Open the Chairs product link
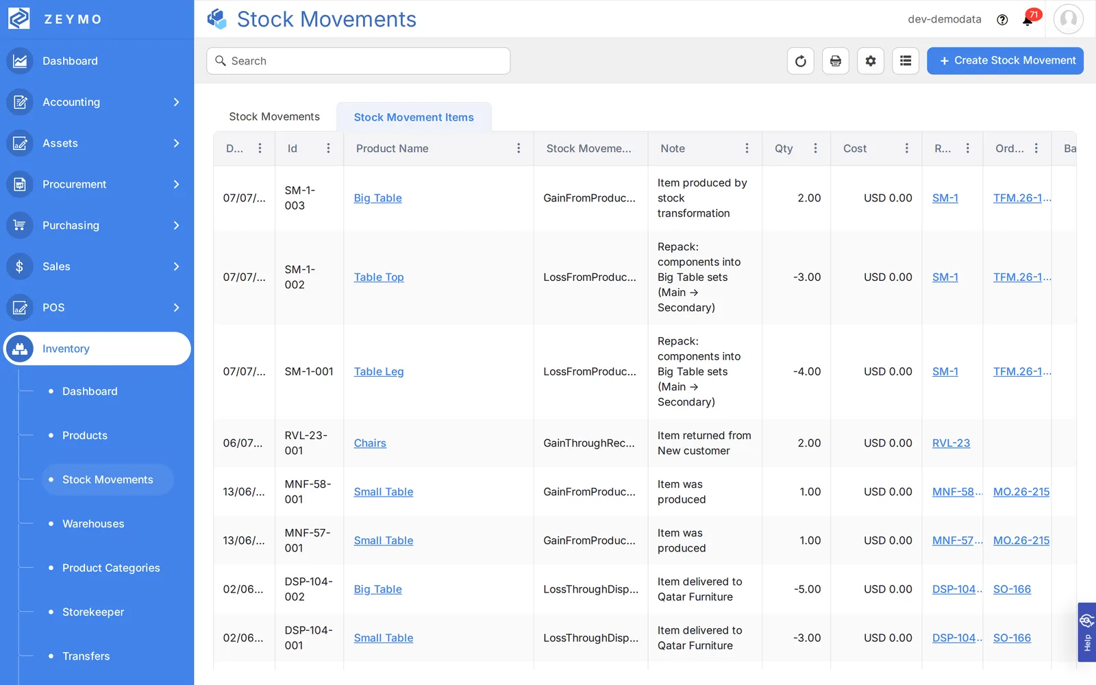Screen dimensions: 1096x685 point(370,443)
